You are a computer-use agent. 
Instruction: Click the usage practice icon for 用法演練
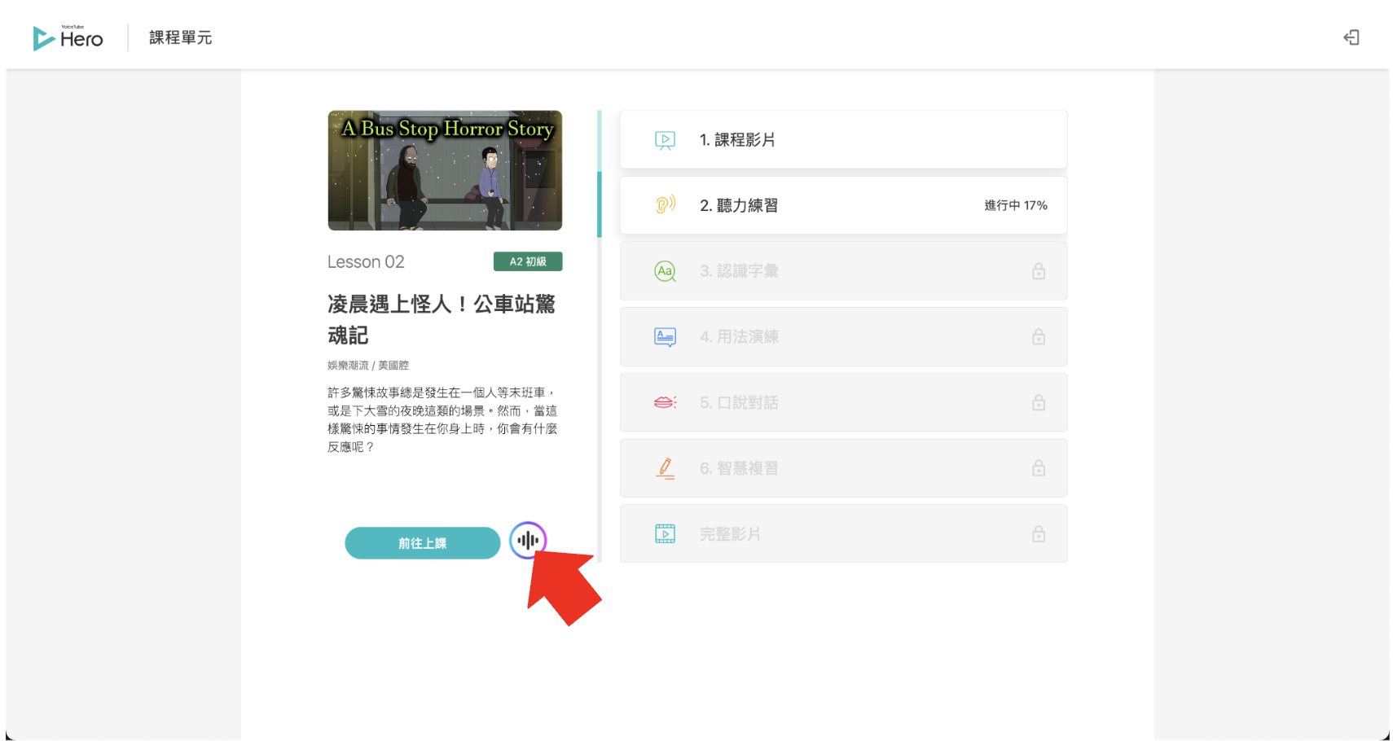(666, 337)
